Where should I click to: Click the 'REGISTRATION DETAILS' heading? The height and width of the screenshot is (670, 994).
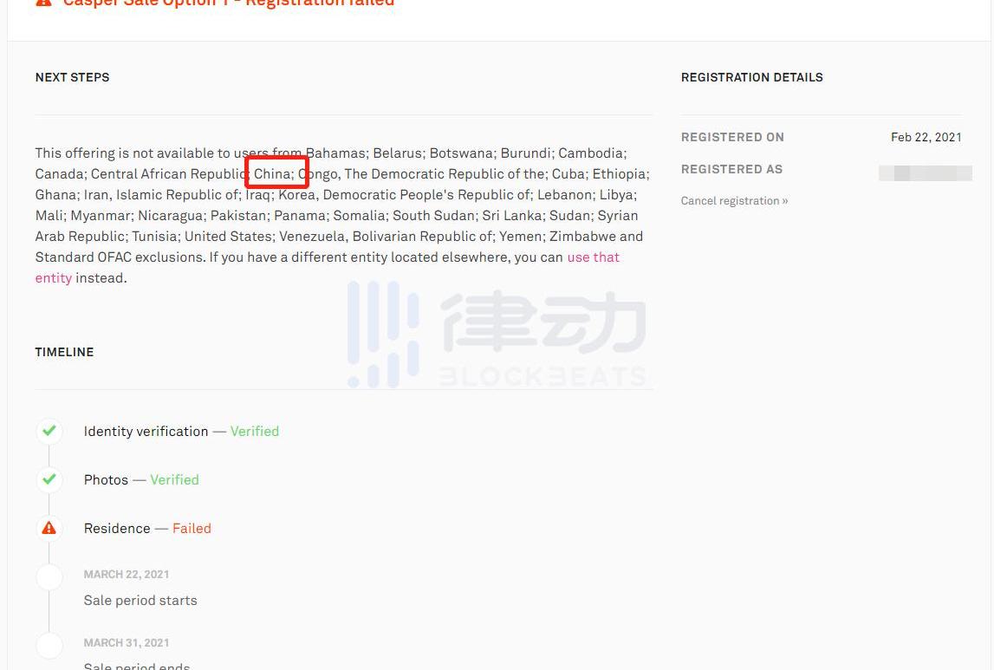pos(752,77)
